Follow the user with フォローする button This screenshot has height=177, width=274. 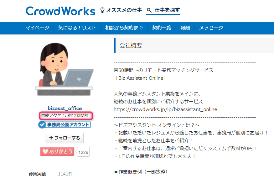click(65, 138)
